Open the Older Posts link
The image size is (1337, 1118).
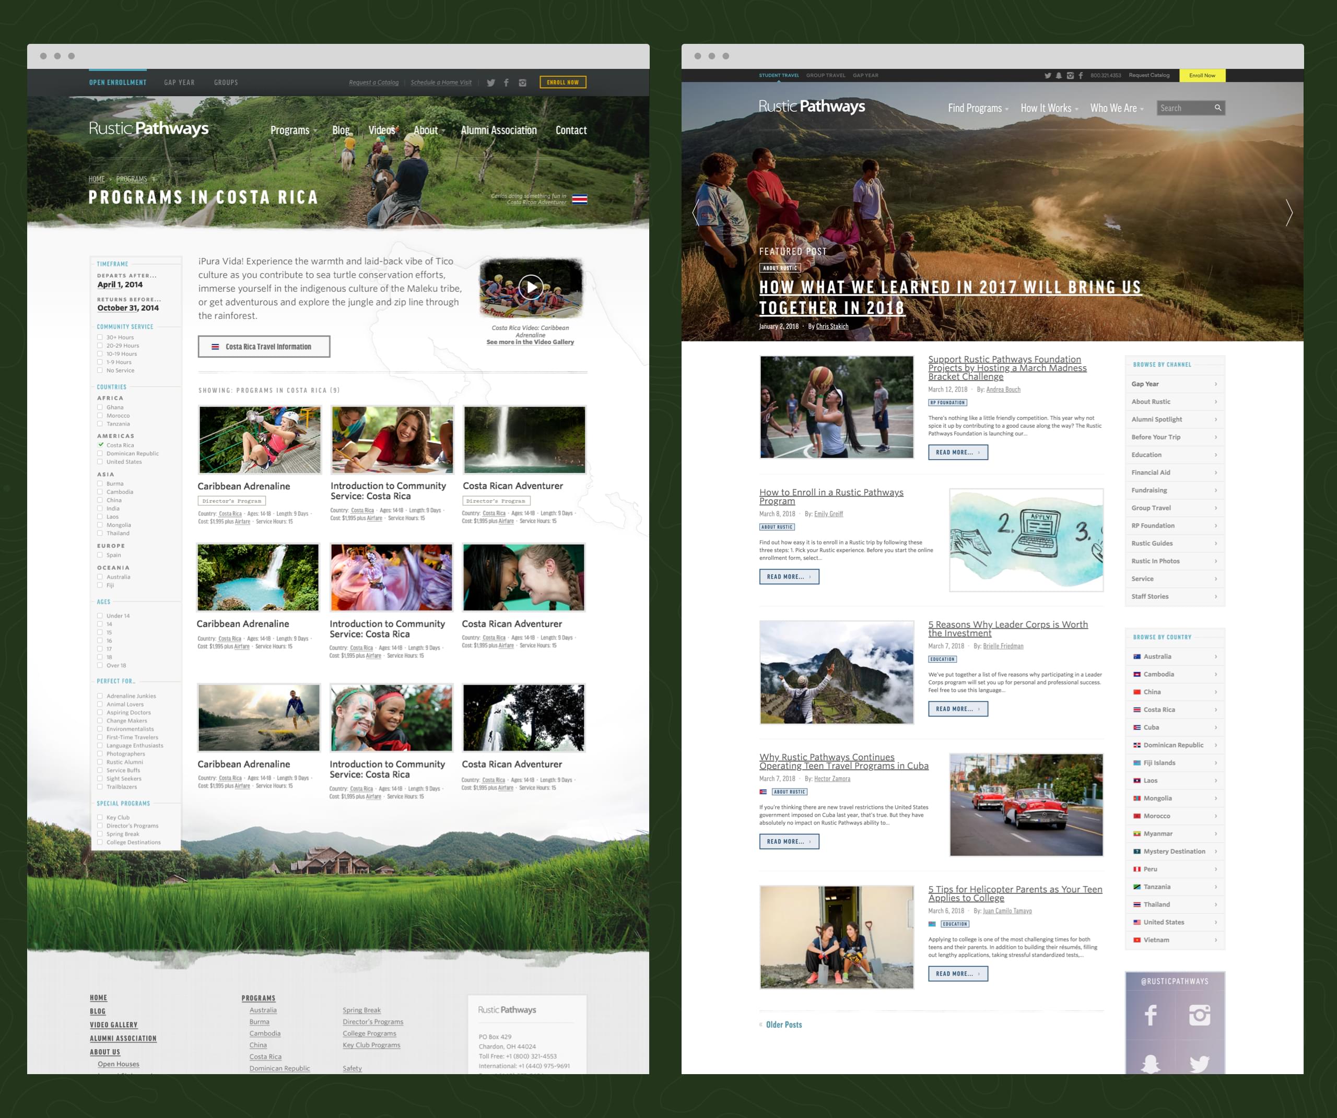[784, 1025]
